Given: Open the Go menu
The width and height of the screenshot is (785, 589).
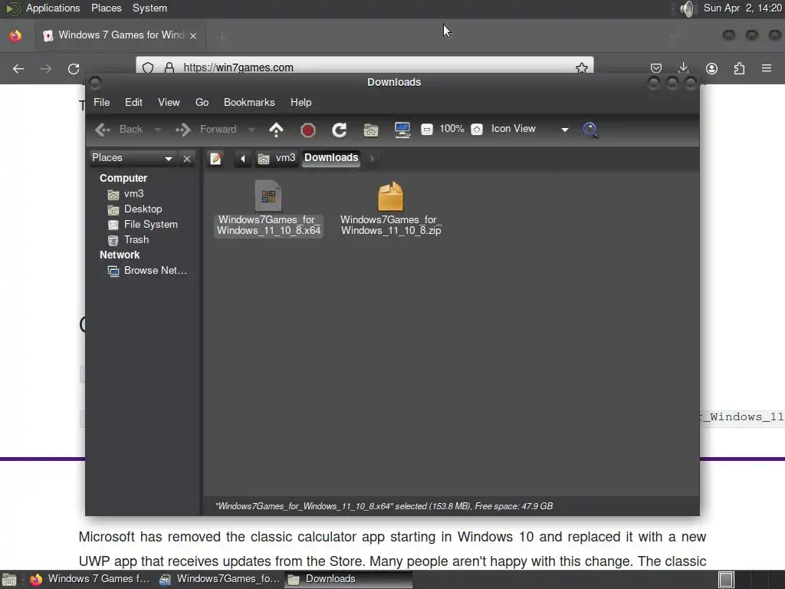Looking at the screenshot, I should tap(202, 102).
